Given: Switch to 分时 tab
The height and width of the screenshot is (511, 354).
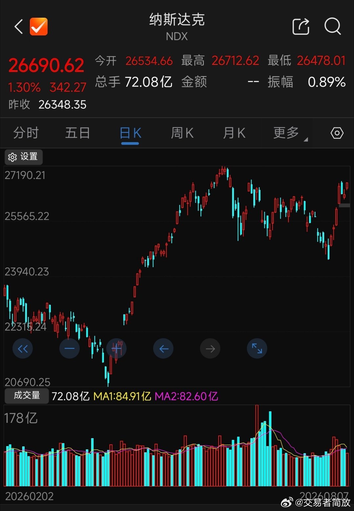Looking at the screenshot, I should point(26,133).
